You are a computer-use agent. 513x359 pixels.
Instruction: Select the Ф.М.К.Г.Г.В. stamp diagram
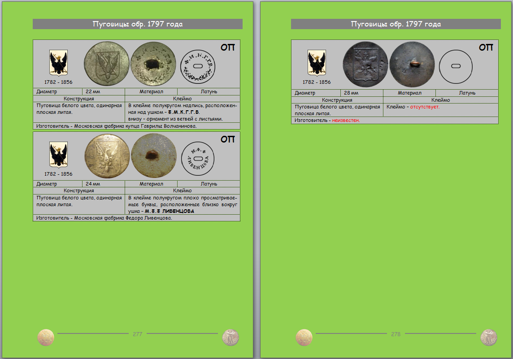pos(198,66)
